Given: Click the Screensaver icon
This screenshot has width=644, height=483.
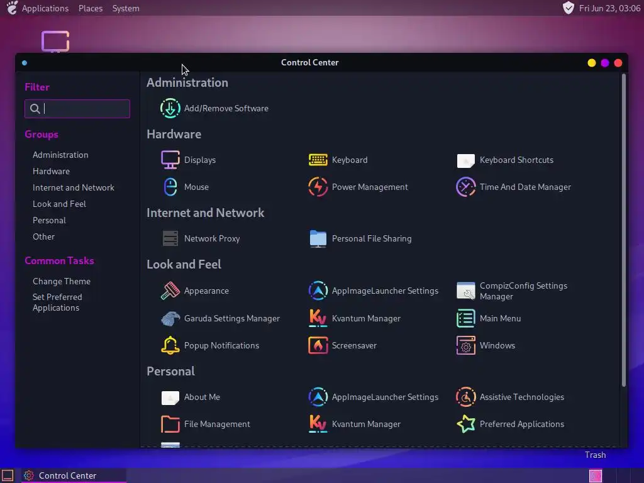Looking at the screenshot, I should [318, 345].
